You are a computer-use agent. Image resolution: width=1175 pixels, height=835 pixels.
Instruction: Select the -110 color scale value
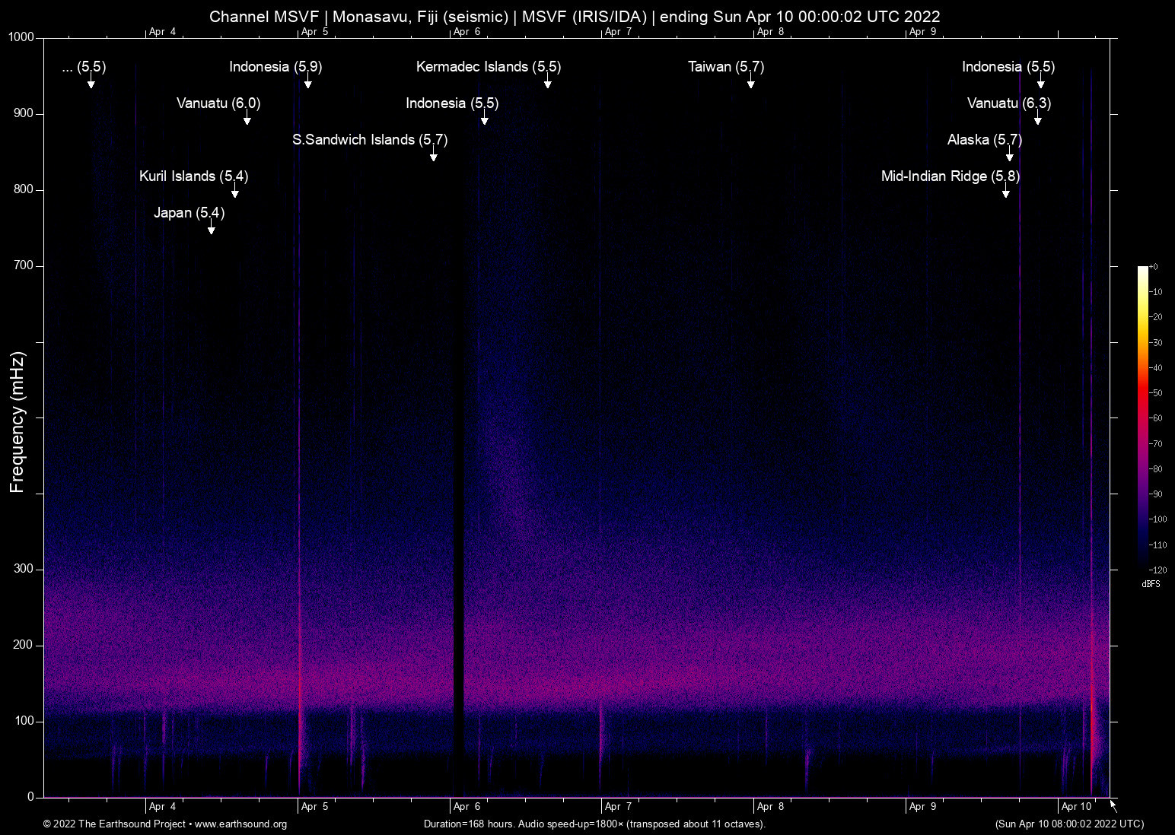coord(1158,544)
